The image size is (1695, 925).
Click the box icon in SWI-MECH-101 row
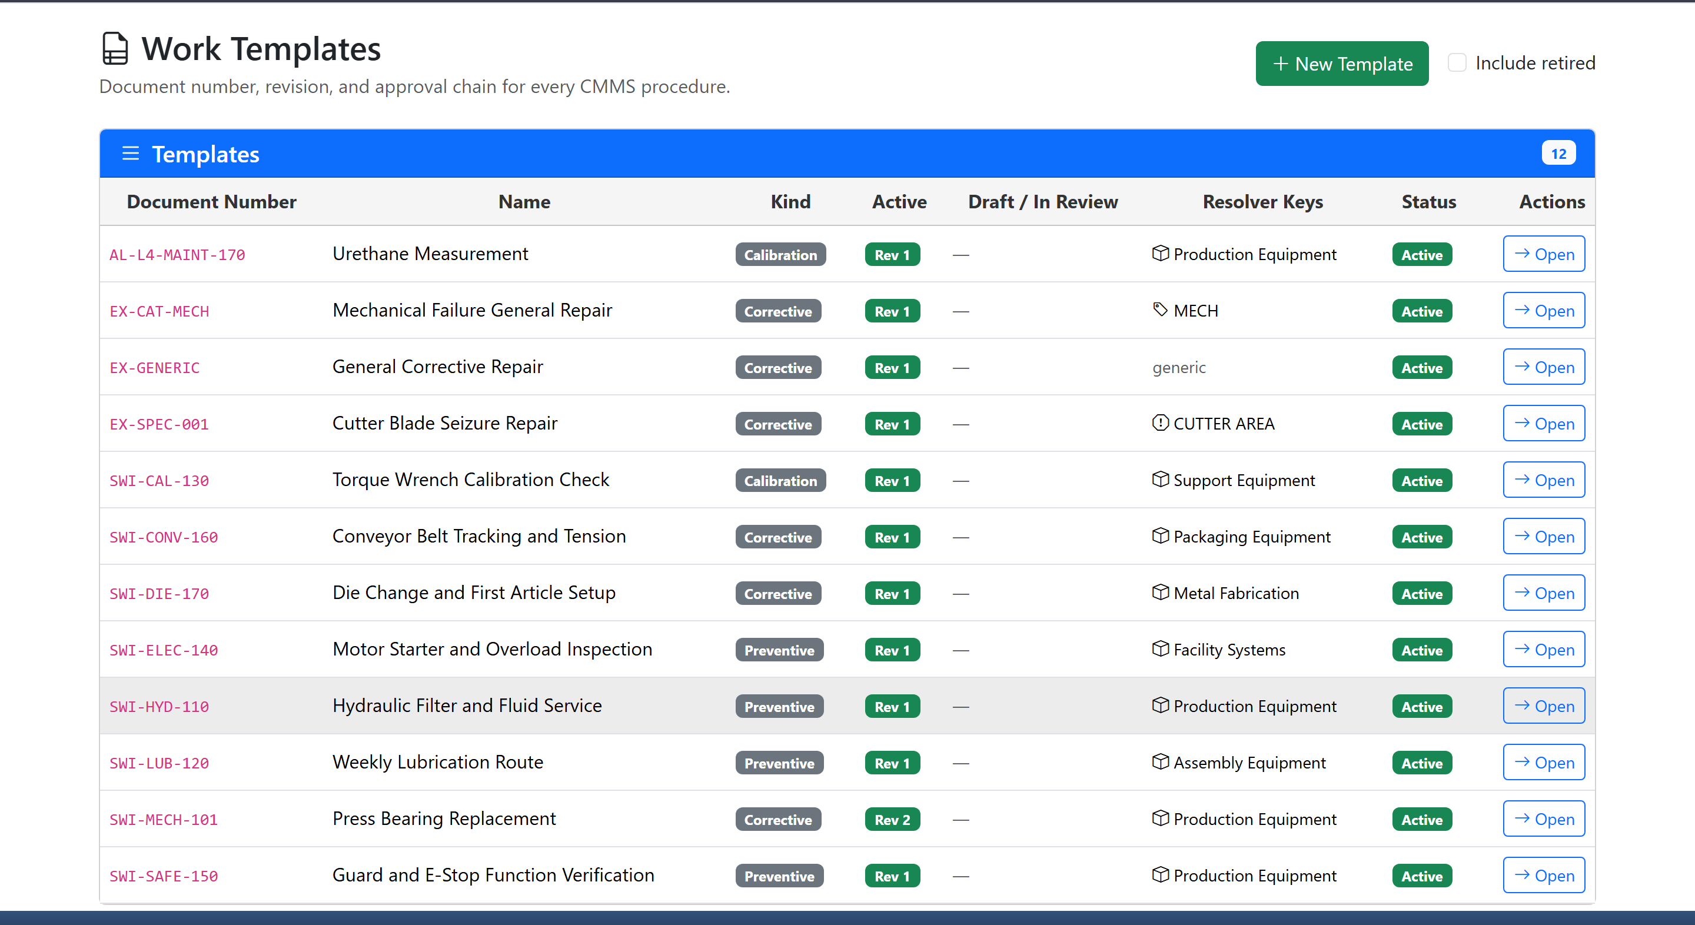(x=1160, y=818)
